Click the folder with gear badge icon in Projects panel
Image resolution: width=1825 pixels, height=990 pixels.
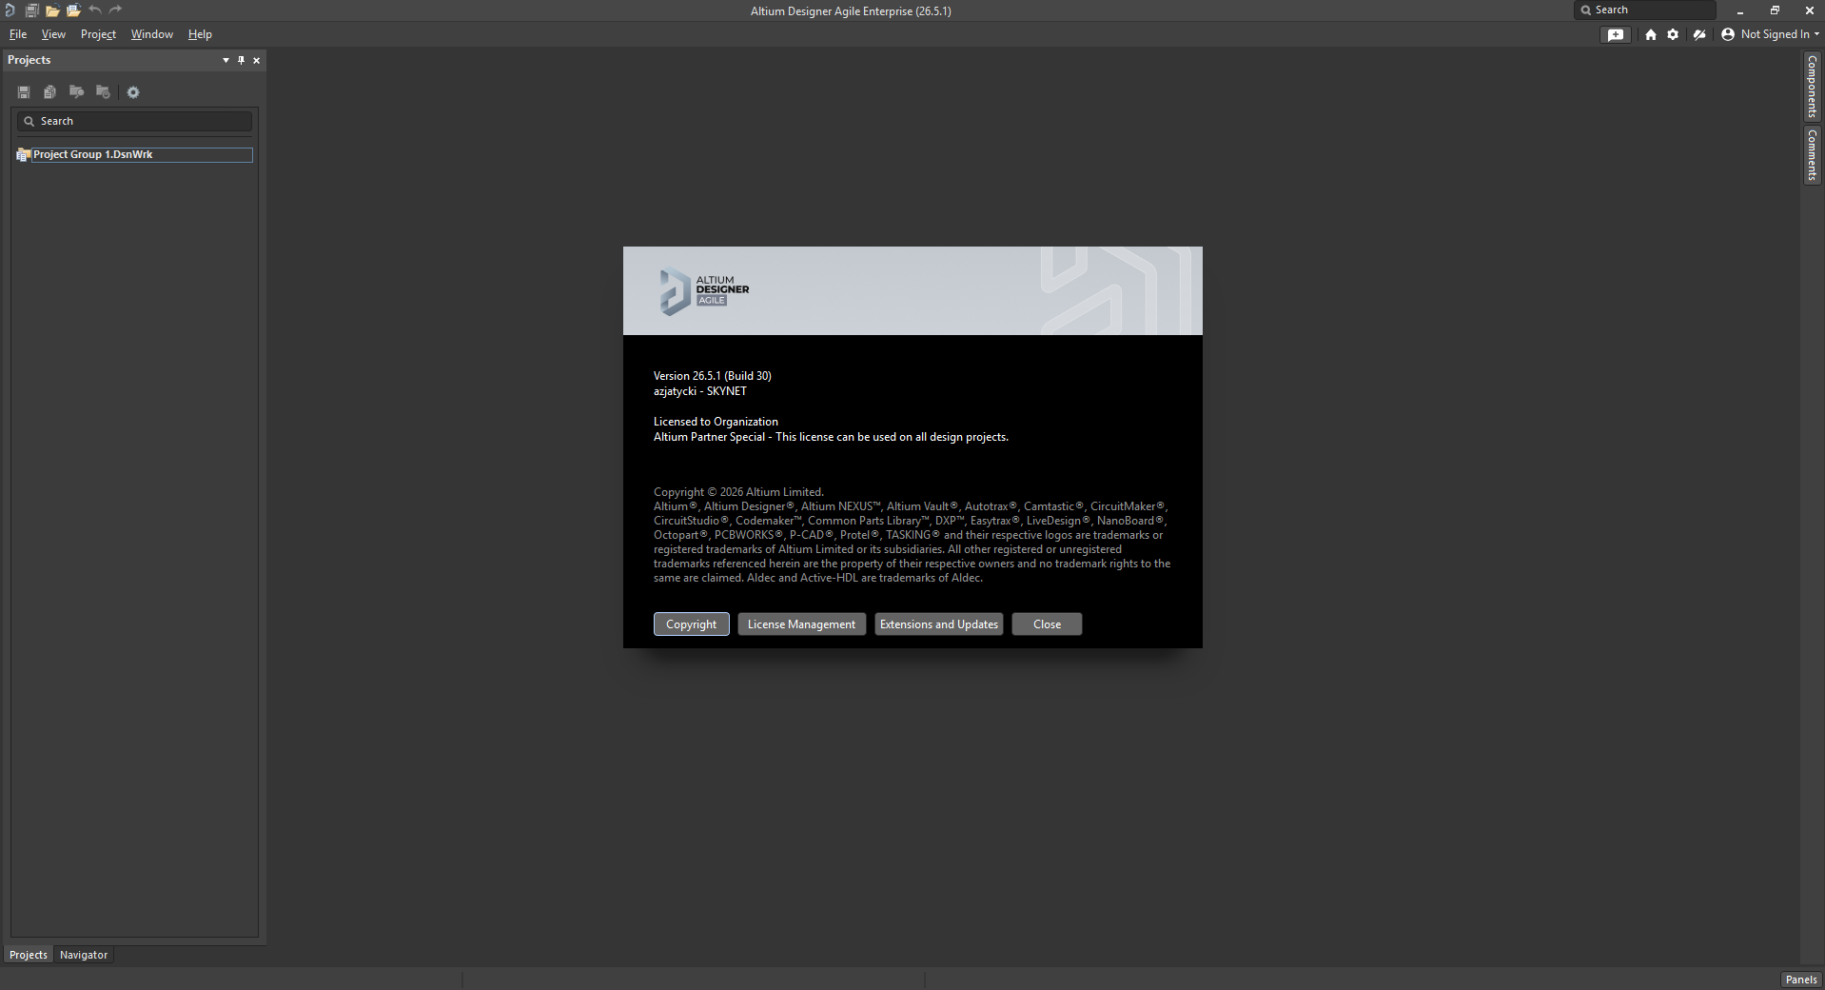103,92
